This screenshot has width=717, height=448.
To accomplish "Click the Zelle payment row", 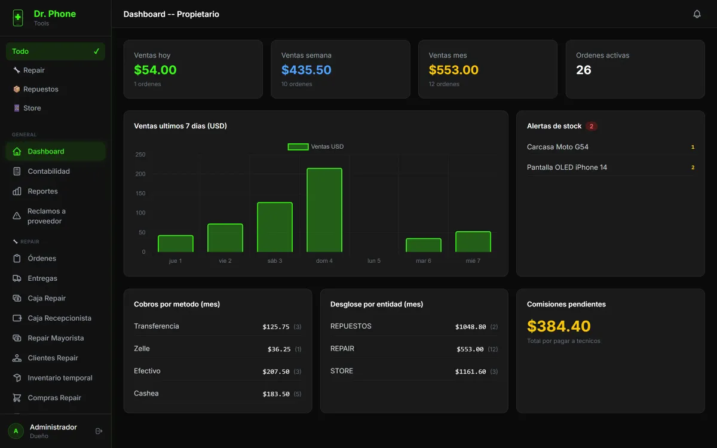I will (x=217, y=349).
